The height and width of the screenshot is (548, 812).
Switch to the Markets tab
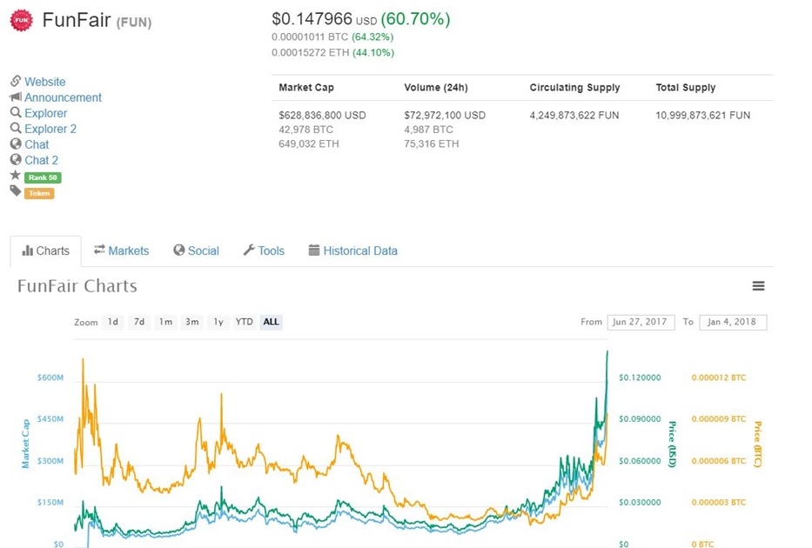coord(121,251)
